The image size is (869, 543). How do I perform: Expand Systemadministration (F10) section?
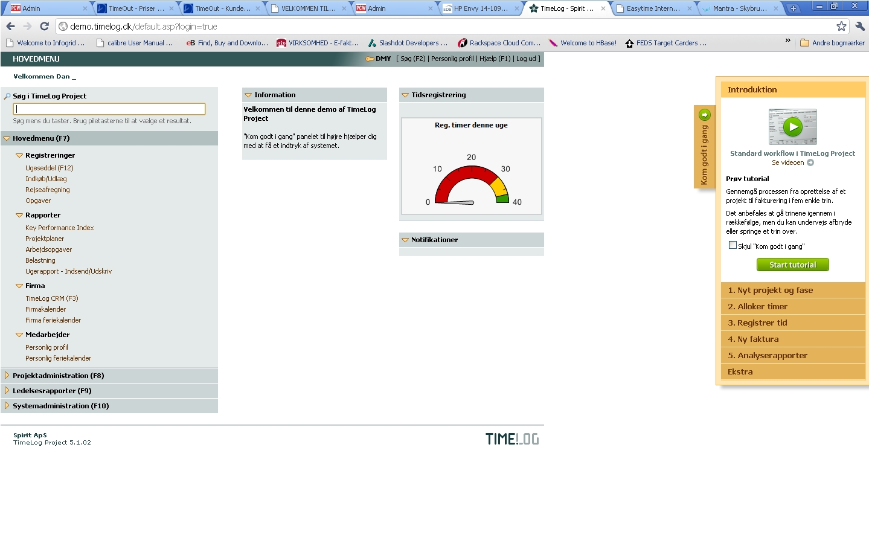pos(7,405)
